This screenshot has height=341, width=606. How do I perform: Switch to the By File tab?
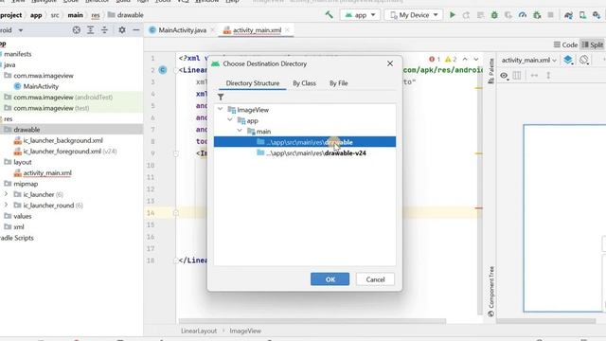pos(339,83)
